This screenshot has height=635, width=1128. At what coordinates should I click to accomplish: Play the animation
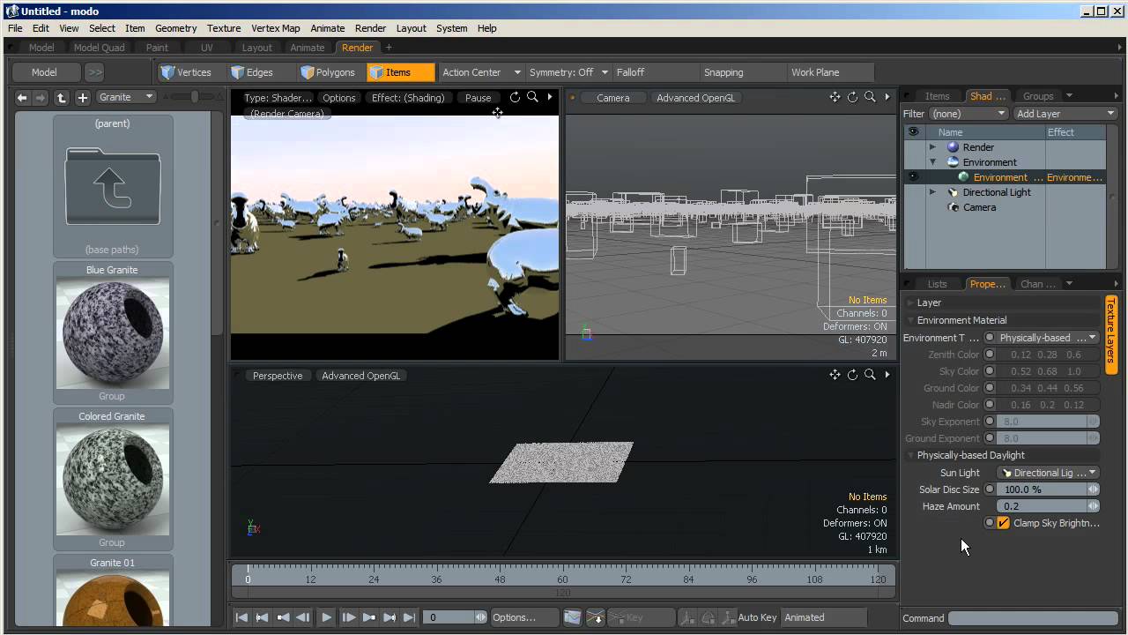click(326, 617)
